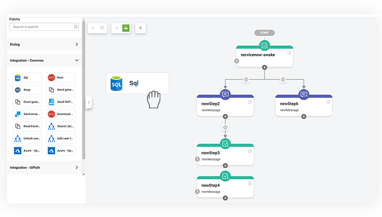The image size is (382, 217).
Task: Pick the Download ... palette item
Action: coord(61,114)
